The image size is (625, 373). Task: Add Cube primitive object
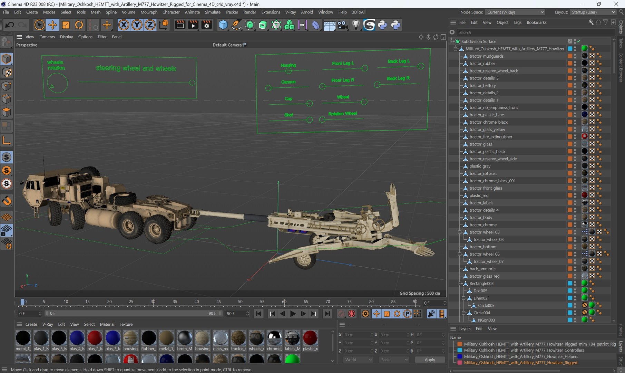223,25
